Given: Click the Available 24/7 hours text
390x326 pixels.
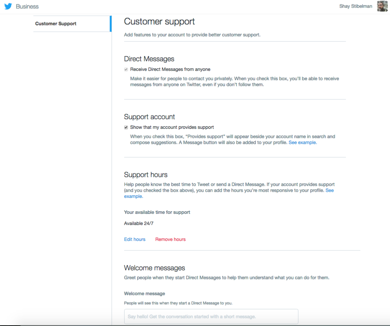Looking at the screenshot, I should point(139,223).
